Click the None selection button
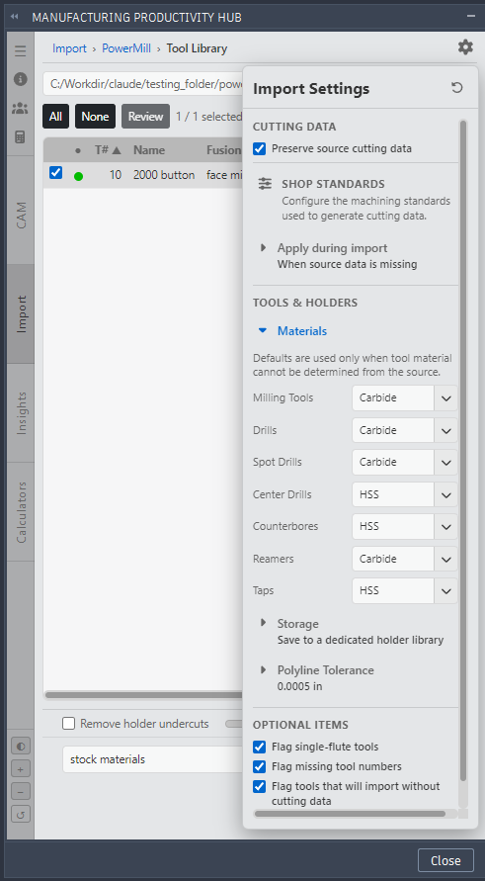 (x=95, y=117)
